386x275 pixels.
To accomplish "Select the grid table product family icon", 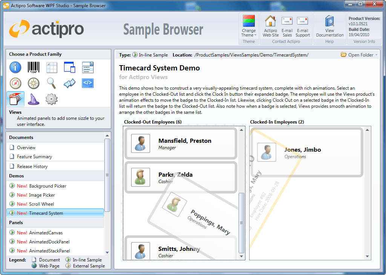I will coord(52,67).
